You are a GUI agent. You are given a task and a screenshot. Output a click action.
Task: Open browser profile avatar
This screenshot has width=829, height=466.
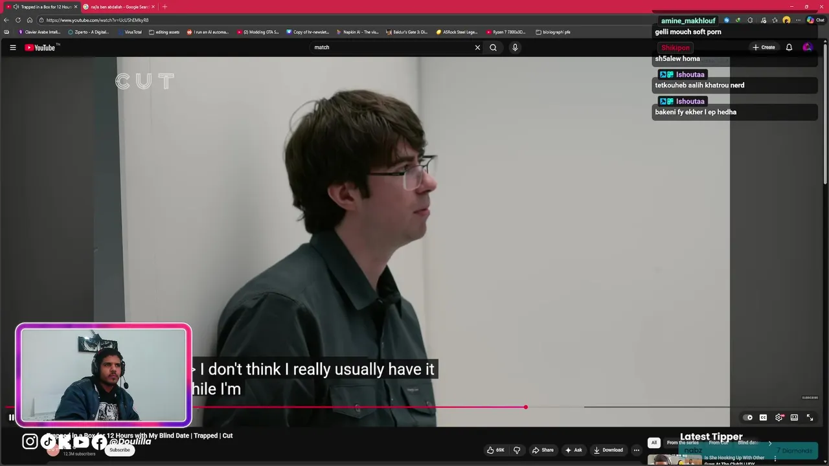tap(786, 20)
